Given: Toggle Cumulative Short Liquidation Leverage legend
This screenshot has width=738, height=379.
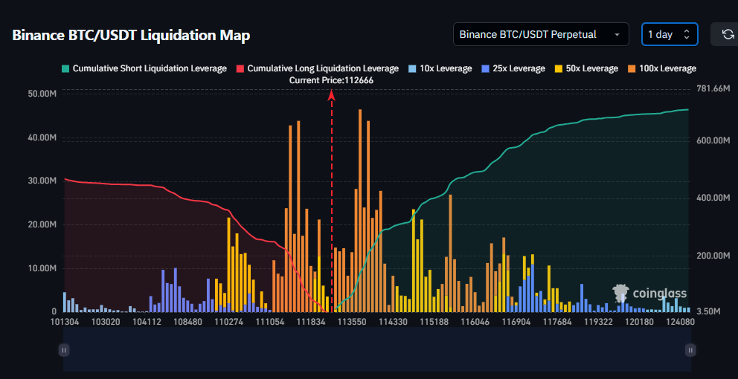Looking at the screenshot, I should [144, 68].
